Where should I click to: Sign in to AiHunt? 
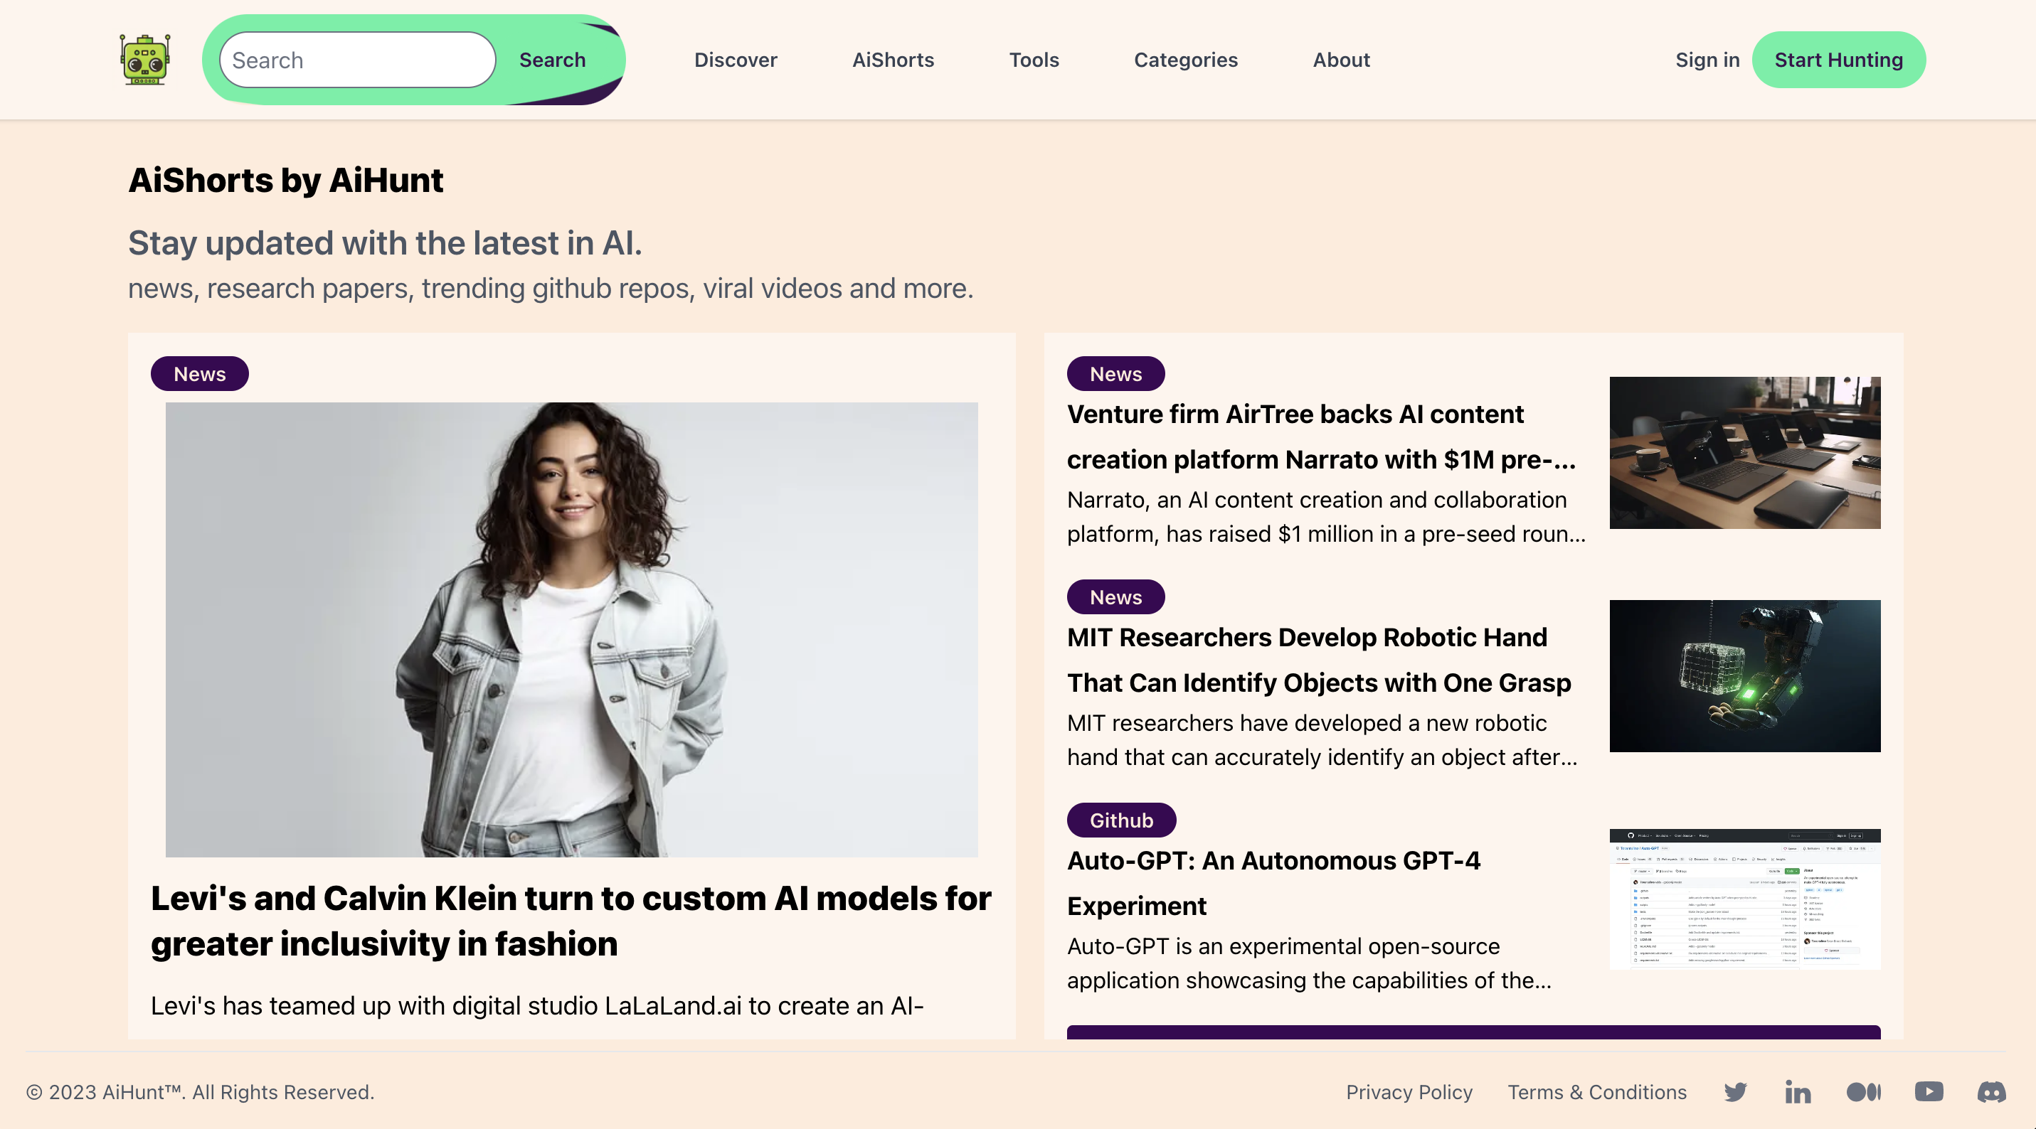[x=1707, y=59]
